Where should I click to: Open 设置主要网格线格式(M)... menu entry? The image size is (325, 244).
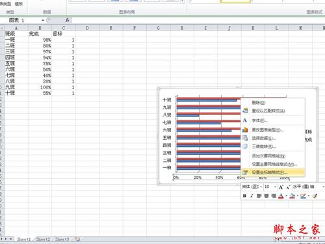(273, 164)
